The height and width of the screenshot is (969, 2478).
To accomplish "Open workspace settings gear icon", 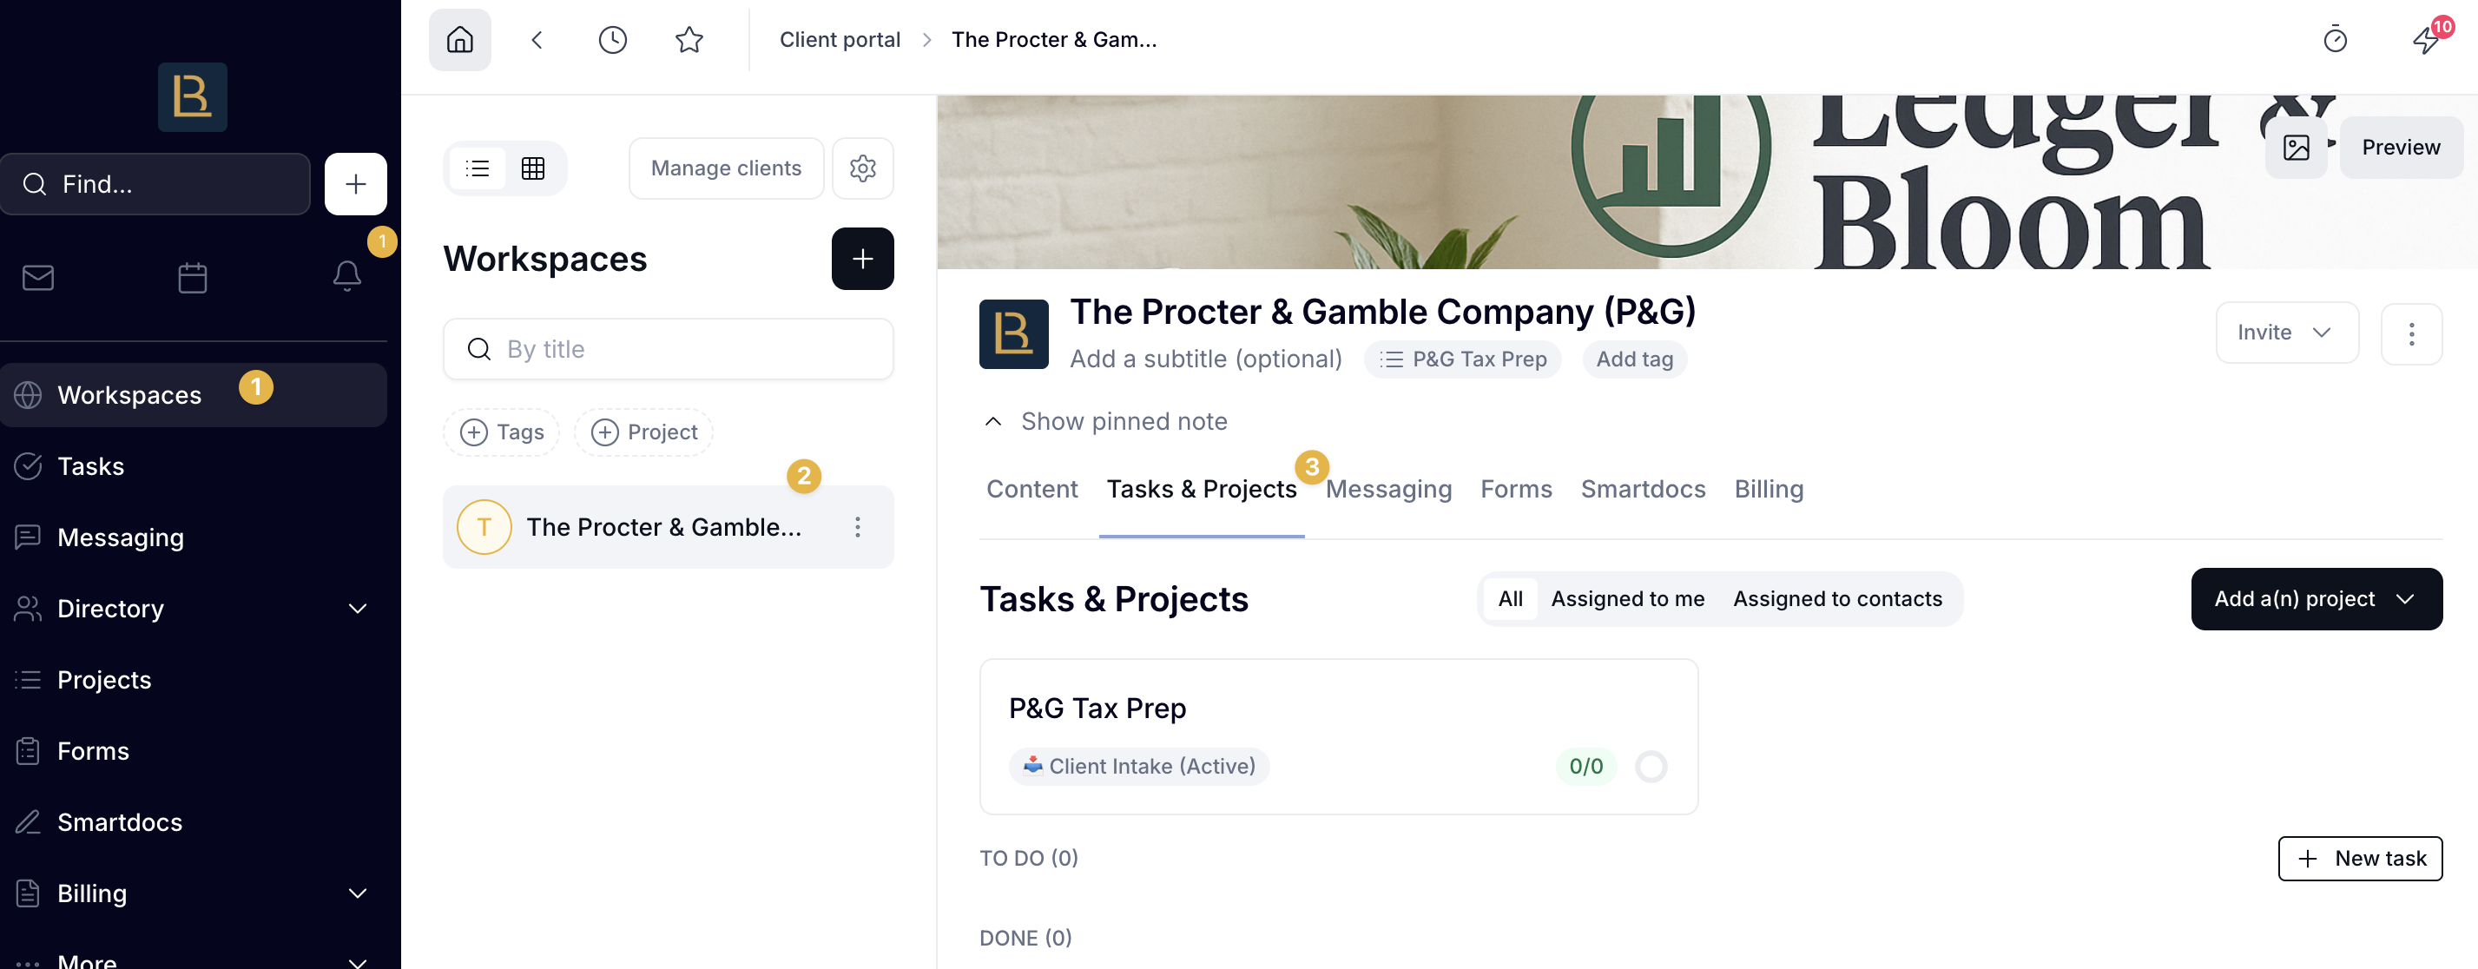I will pos(863,168).
